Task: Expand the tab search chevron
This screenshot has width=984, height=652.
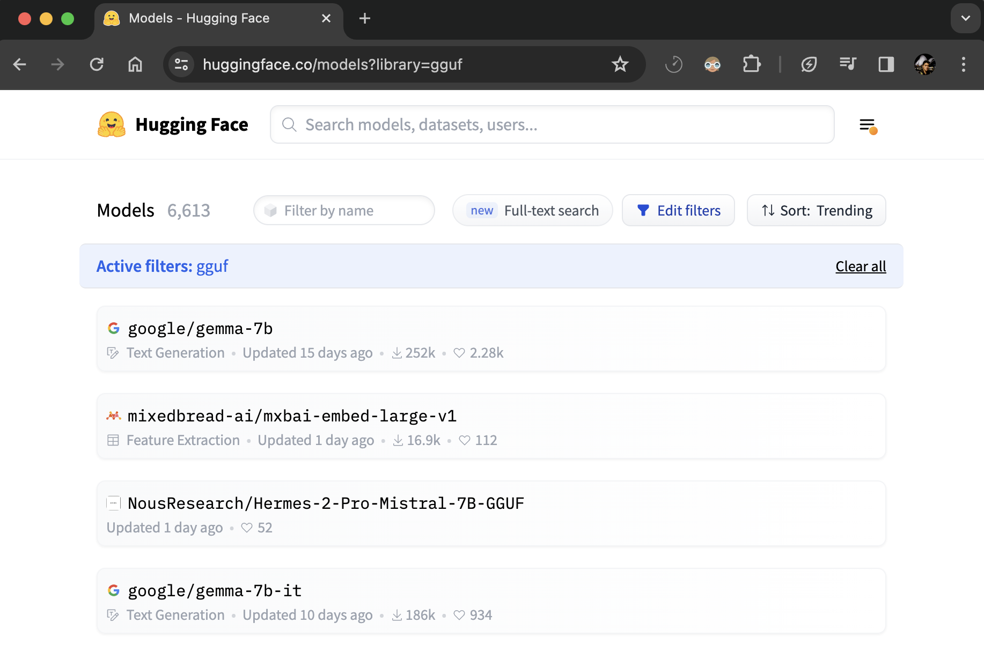Action: click(965, 18)
